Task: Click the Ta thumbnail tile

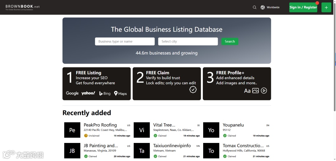Action: coord(142,151)
